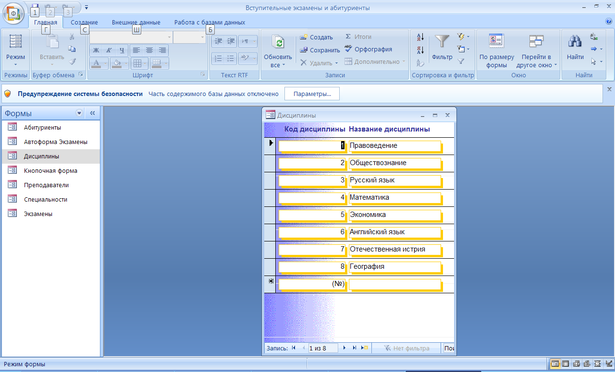Switch to PivotTable view in status bar
Screen dimensions: 615x372
pos(576,364)
